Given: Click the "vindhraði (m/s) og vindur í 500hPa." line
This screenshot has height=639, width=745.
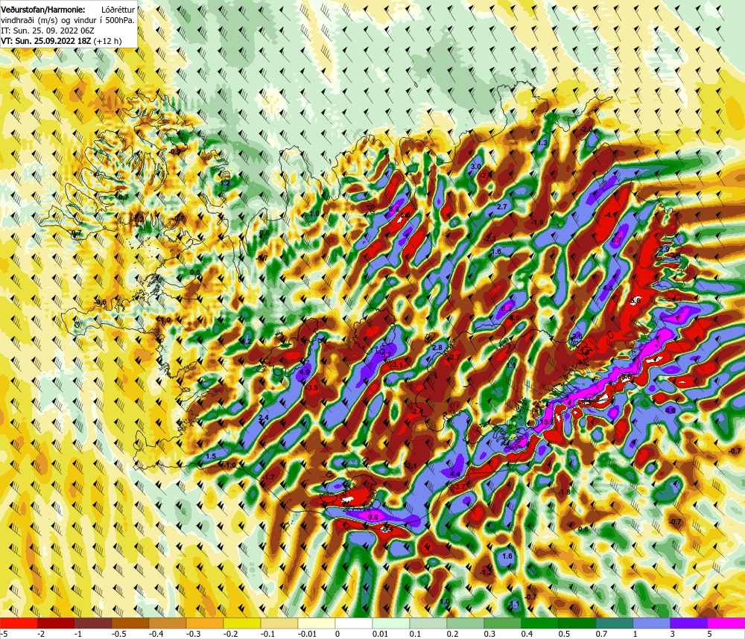Looking at the screenshot, I should click(68, 20).
